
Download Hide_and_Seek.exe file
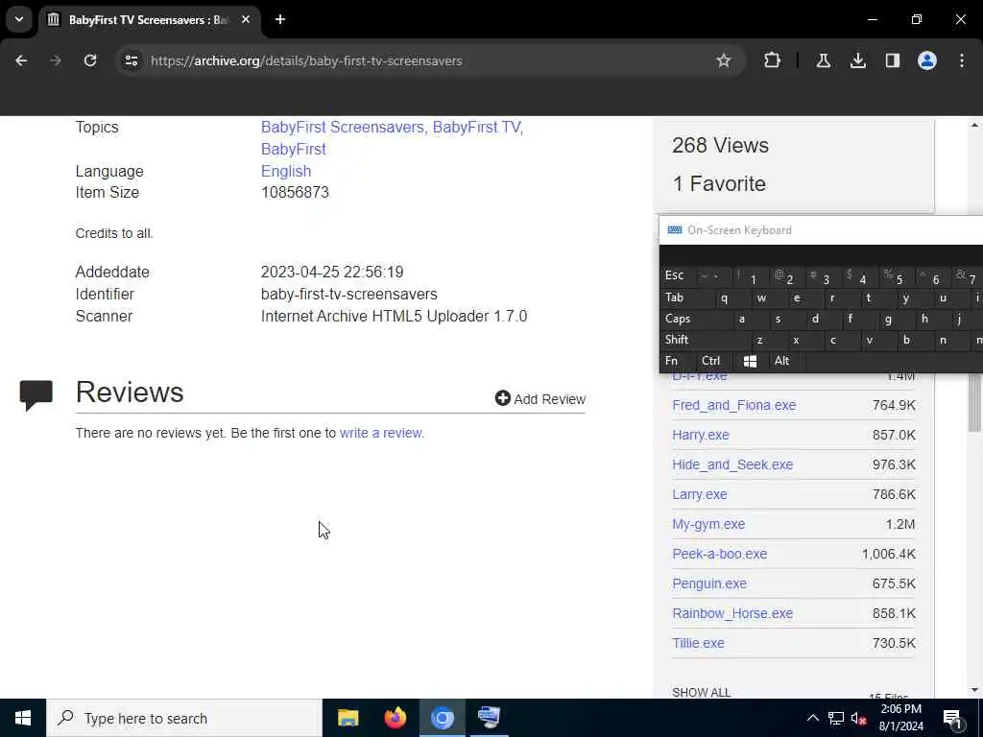(732, 464)
